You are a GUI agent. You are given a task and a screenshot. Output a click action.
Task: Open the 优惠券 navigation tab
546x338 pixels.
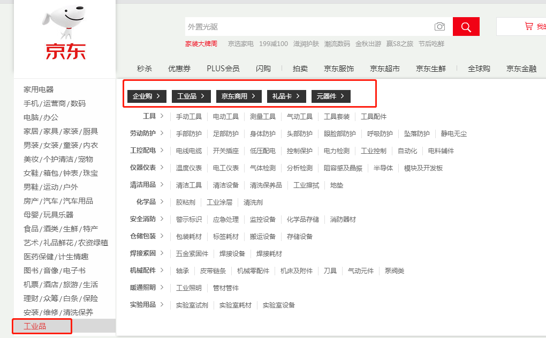(179, 69)
